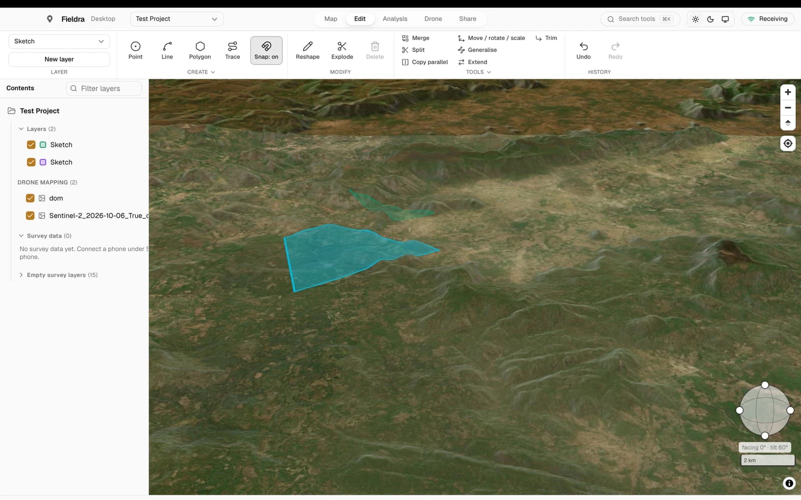Select the Trim tool
The image size is (801, 500).
(546, 38)
